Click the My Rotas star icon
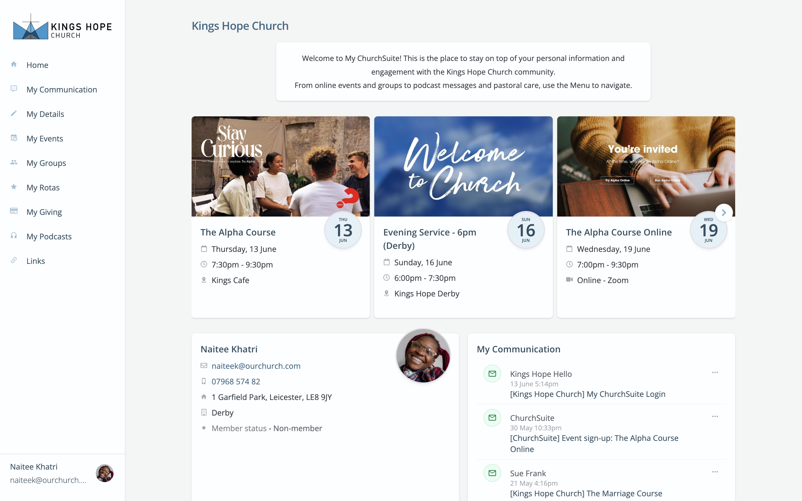The width and height of the screenshot is (802, 501). pos(14,187)
